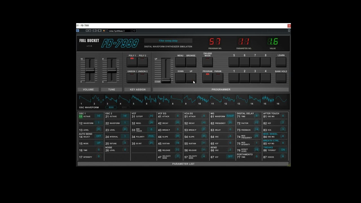
Task: Click OSC 1 Octave value 16'
Action: 99,116
